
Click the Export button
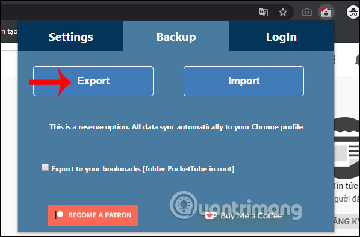click(x=93, y=81)
